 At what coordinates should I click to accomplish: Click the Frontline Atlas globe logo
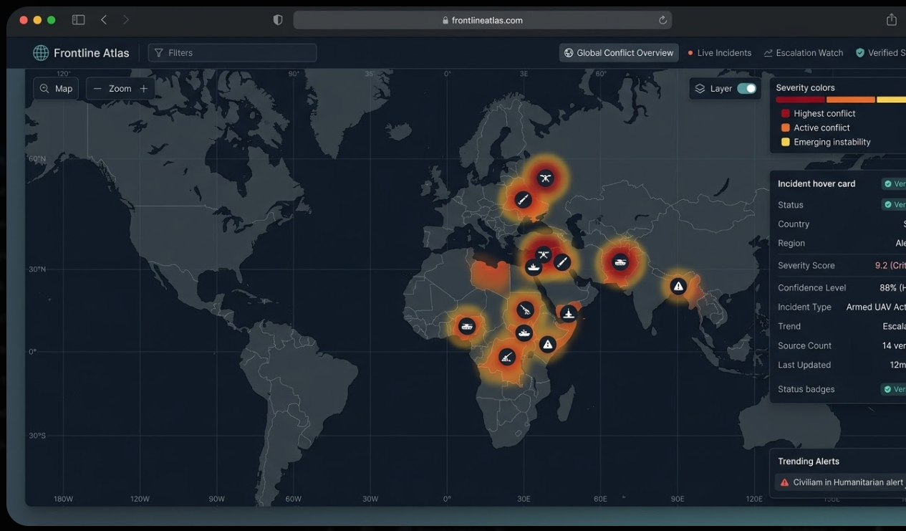coord(41,52)
